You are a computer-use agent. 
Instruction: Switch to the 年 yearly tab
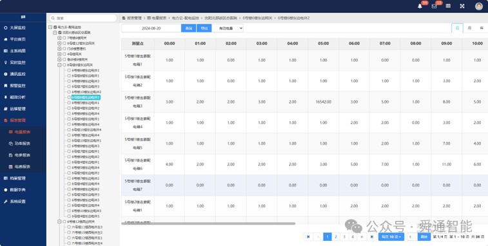pos(482,28)
